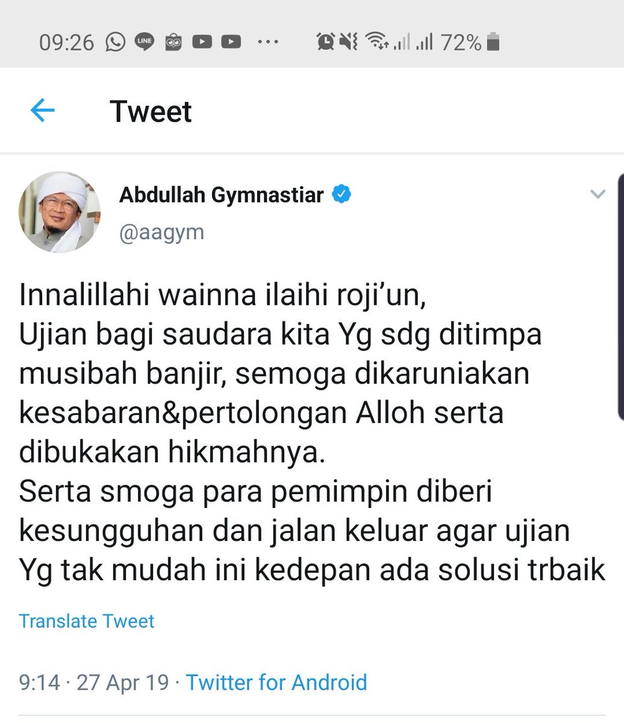Tap the alarm clock status icon
The width and height of the screenshot is (624, 723).
pos(325,42)
